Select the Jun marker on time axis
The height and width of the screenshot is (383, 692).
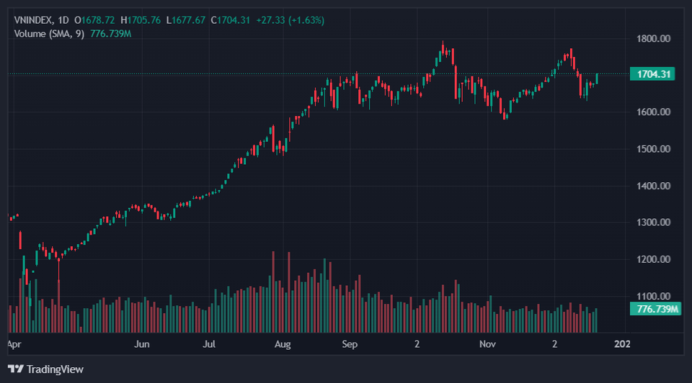(x=142, y=344)
